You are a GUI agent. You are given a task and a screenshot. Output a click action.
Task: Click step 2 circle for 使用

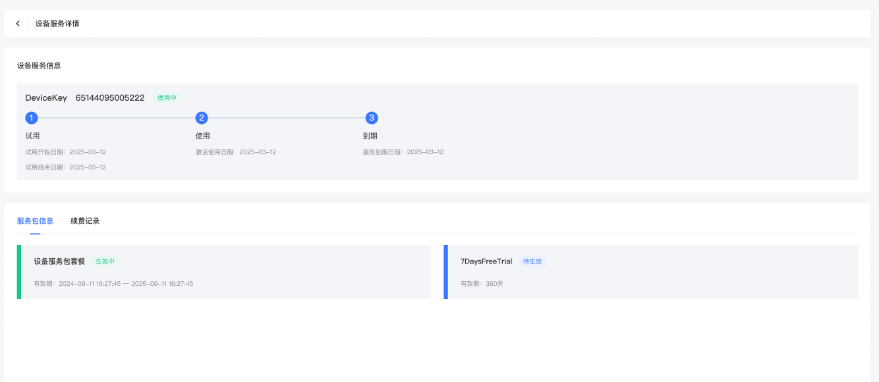coord(202,118)
